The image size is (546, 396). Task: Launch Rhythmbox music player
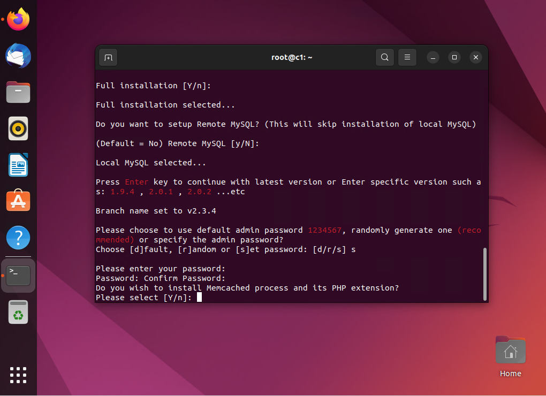18,129
